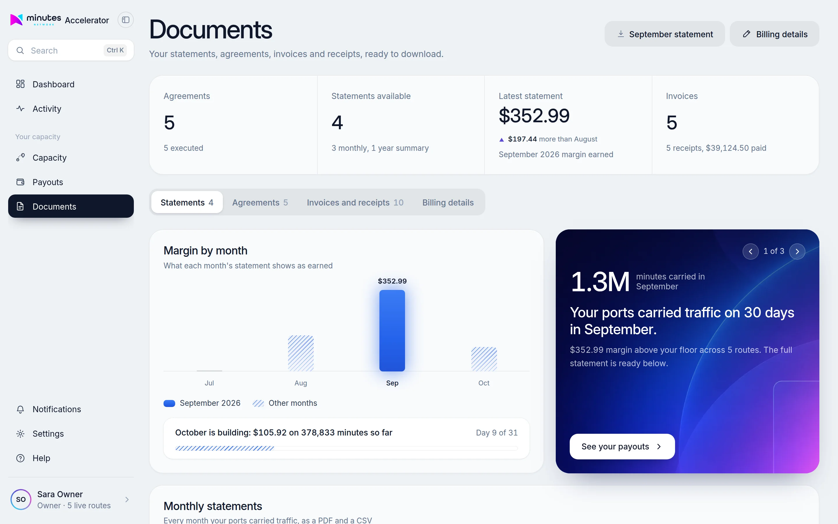The image size is (838, 524).
Task: Click the Settings gear icon
Action: click(x=20, y=433)
